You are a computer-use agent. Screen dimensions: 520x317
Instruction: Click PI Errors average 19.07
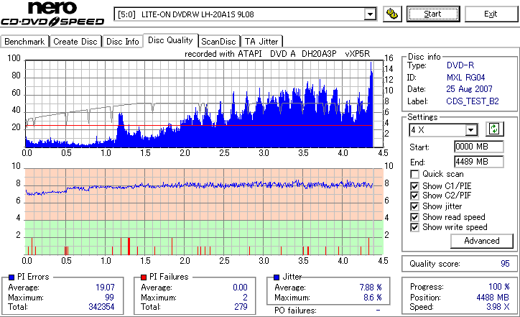[x=105, y=288]
